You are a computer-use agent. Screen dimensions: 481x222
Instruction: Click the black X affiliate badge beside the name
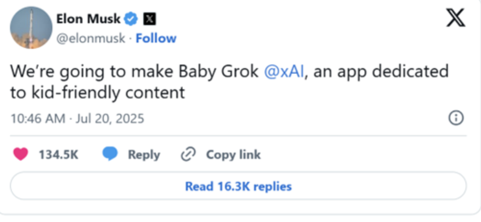coord(149,20)
